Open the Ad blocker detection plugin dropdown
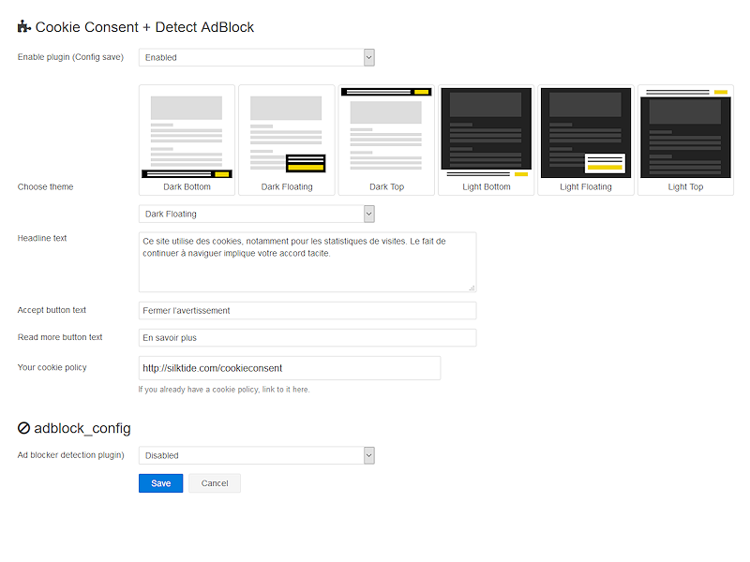750x562 pixels. click(256, 455)
